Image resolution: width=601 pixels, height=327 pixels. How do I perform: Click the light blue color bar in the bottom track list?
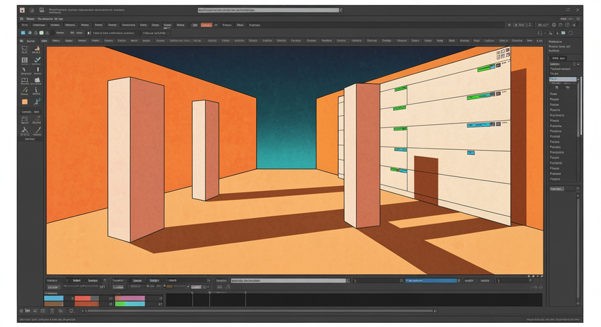(x=54, y=299)
